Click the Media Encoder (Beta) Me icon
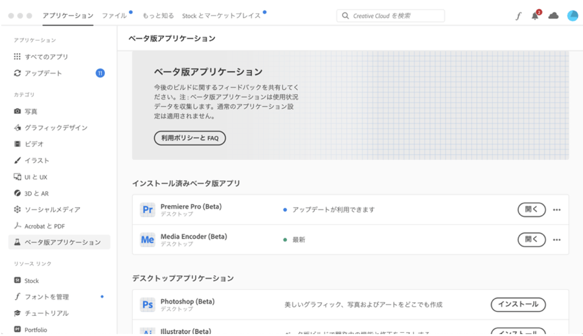The width and height of the screenshot is (583, 336). coord(147,240)
